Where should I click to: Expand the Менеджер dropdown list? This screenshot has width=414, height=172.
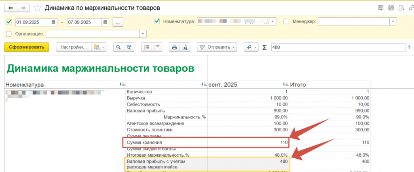pos(392,21)
